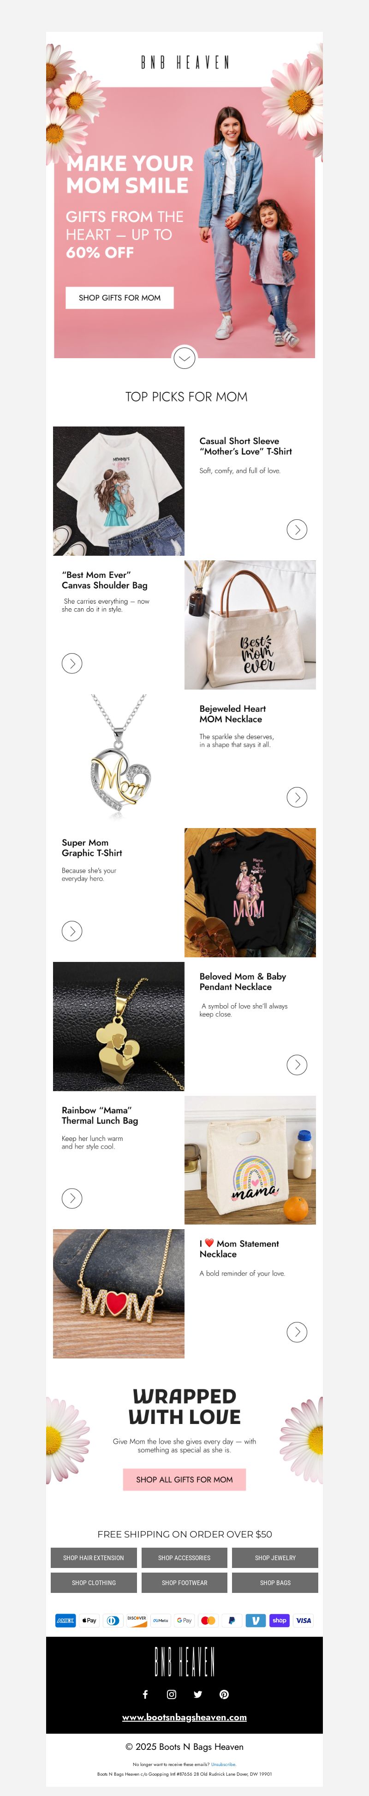Click SHOP ALL GIFTS FOR MOM button
Screen dimensions: 369x1796
(x=184, y=1479)
